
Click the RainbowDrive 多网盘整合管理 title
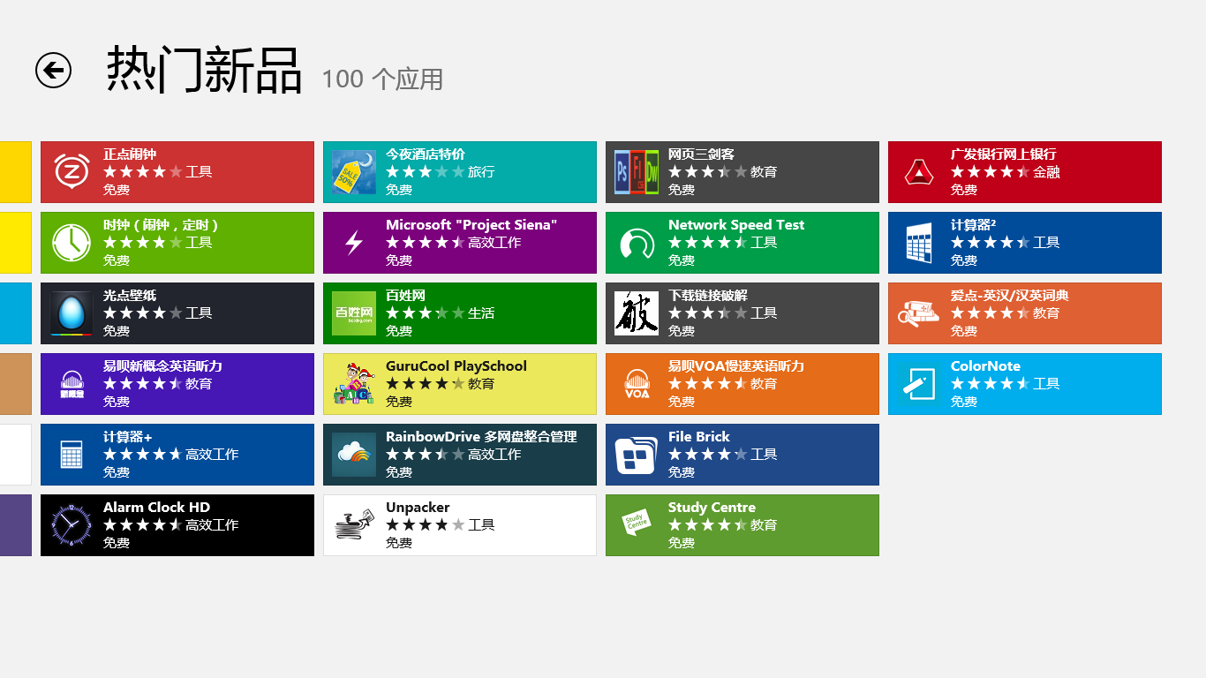pyautogui.click(x=481, y=437)
